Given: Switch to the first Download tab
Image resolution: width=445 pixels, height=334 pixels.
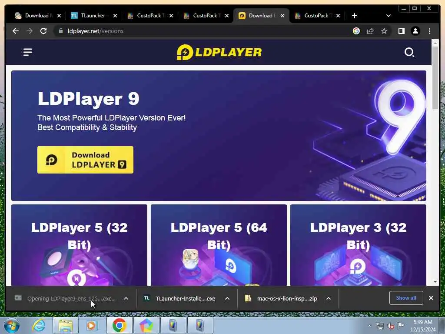Looking at the screenshot, I should (x=35, y=16).
